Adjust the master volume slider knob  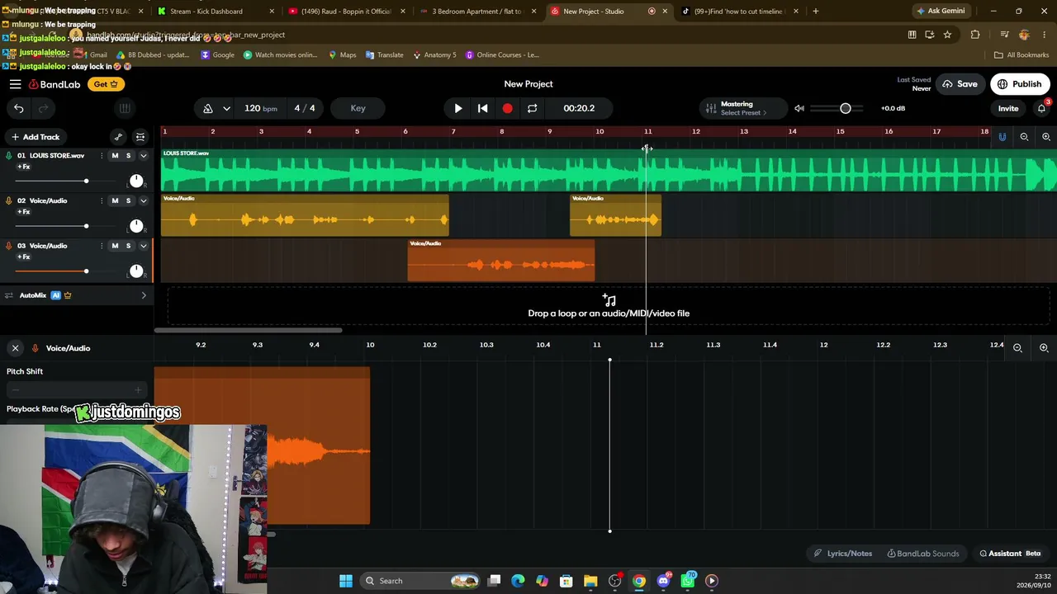click(845, 108)
